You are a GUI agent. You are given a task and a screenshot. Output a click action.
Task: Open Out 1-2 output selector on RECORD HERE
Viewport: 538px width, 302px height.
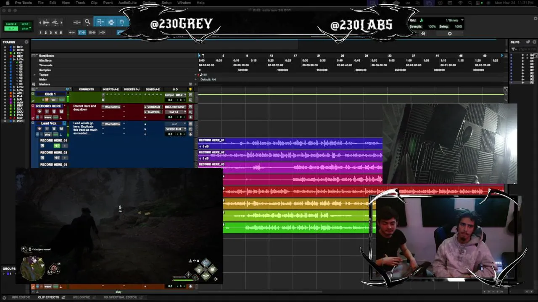click(x=175, y=112)
